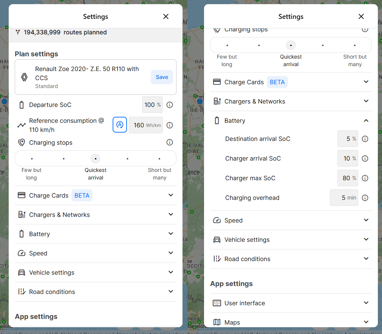
Task: Select 'Short but many' stops in left panel
Action: (159, 159)
